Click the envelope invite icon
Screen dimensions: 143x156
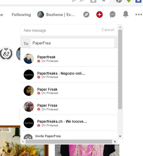point(28,137)
